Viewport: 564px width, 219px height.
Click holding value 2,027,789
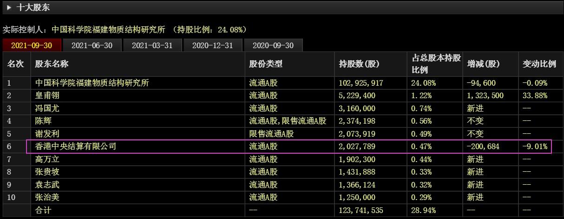pos(356,147)
